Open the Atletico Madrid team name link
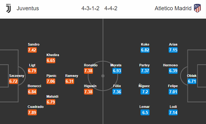 coord(173,8)
